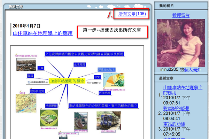Select the 土地利用 node

[80, 64]
